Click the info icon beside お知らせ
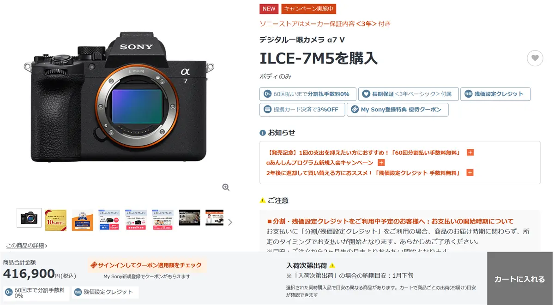Viewport: 554px width, 305px height. (263, 133)
